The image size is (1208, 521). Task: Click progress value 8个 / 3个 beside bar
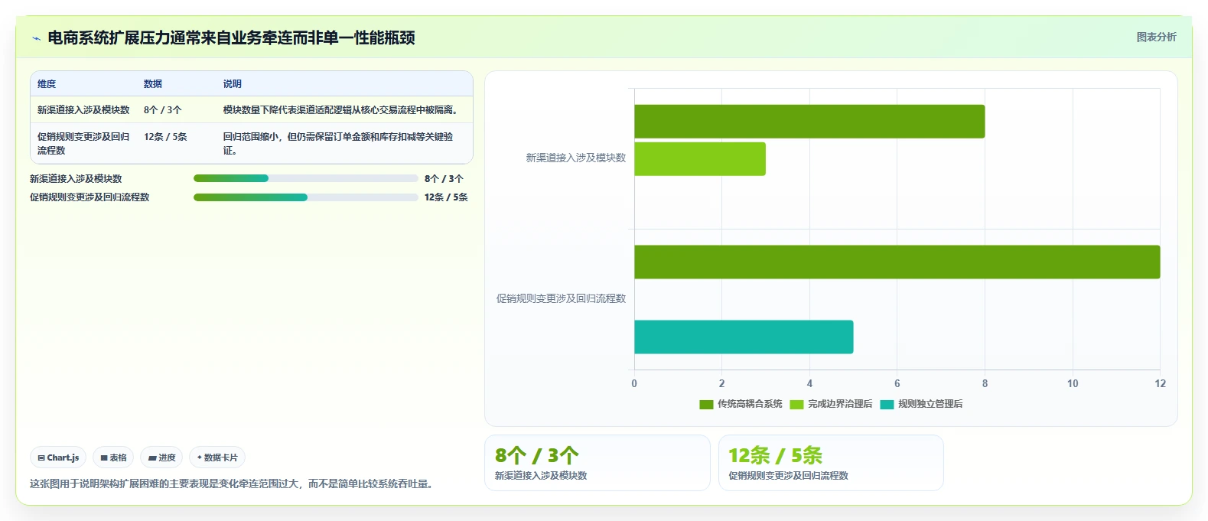tap(444, 178)
